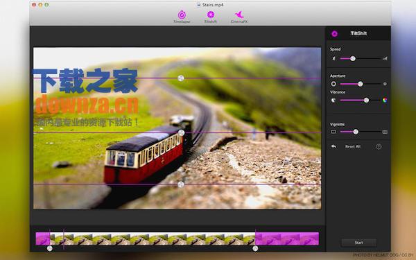The image size is (416, 260).
Task: Adjust the Speed slider knob
Action: (353, 59)
